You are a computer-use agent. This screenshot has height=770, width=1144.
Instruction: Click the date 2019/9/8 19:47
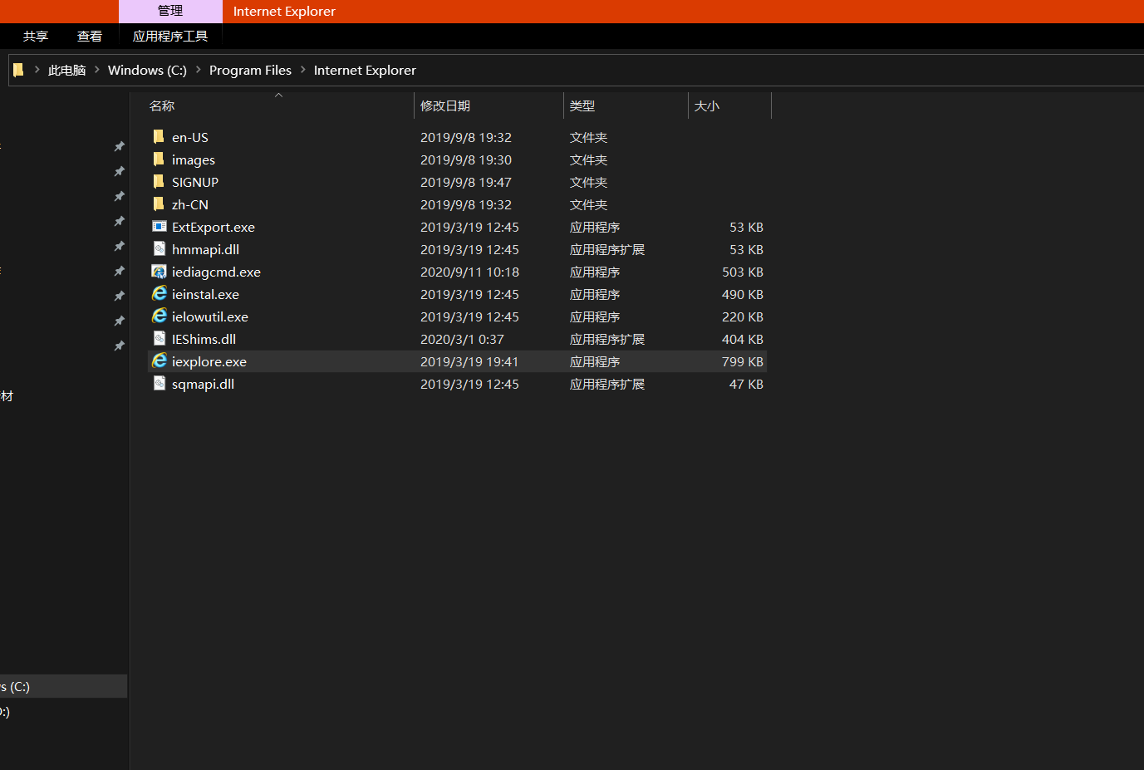point(466,183)
